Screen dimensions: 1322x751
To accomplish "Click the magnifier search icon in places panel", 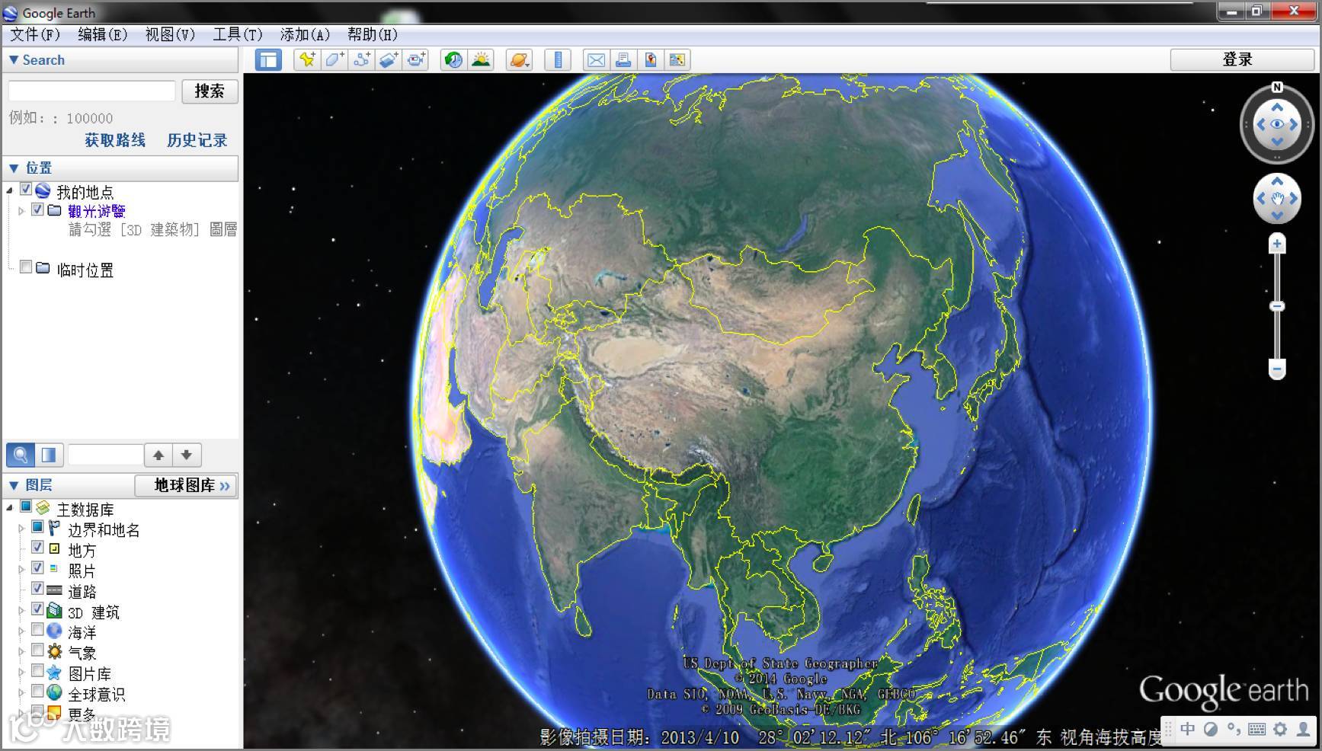I will click(21, 455).
